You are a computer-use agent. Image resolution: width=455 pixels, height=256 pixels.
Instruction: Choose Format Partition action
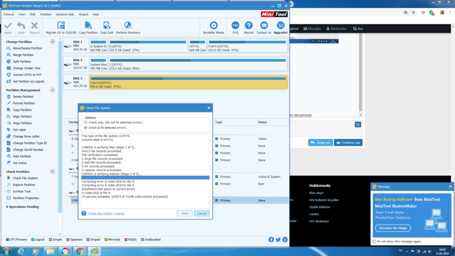click(x=23, y=103)
